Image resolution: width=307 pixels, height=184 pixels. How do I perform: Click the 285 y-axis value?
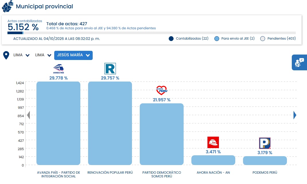click(x=21, y=149)
